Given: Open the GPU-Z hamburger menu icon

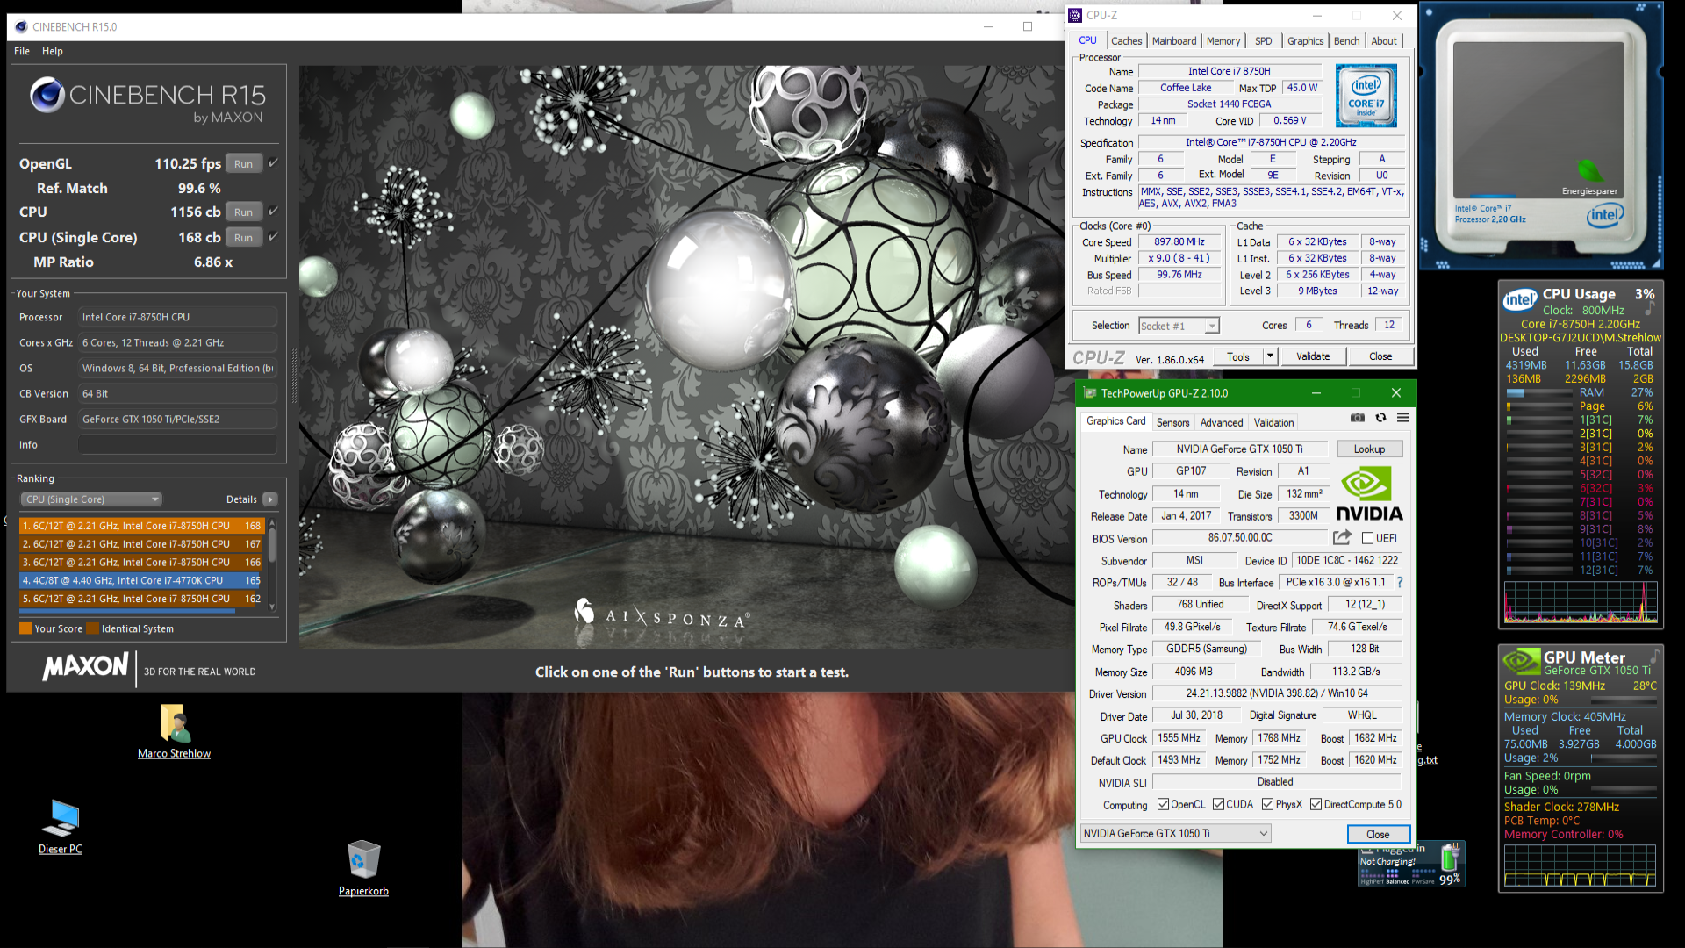Looking at the screenshot, I should [x=1402, y=418].
